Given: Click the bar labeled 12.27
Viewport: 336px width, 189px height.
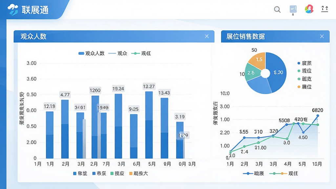Looking at the screenshot, I should coord(149,125).
